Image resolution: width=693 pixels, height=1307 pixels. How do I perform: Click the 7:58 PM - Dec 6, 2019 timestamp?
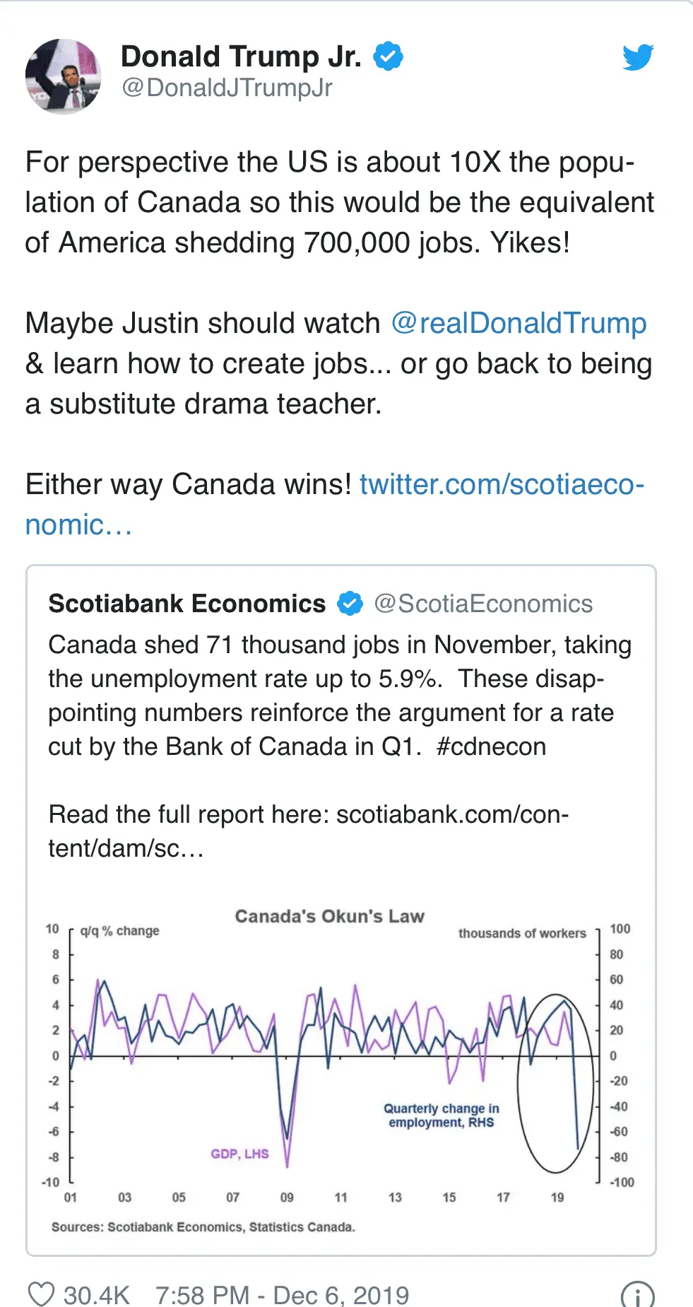[x=283, y=1295]
